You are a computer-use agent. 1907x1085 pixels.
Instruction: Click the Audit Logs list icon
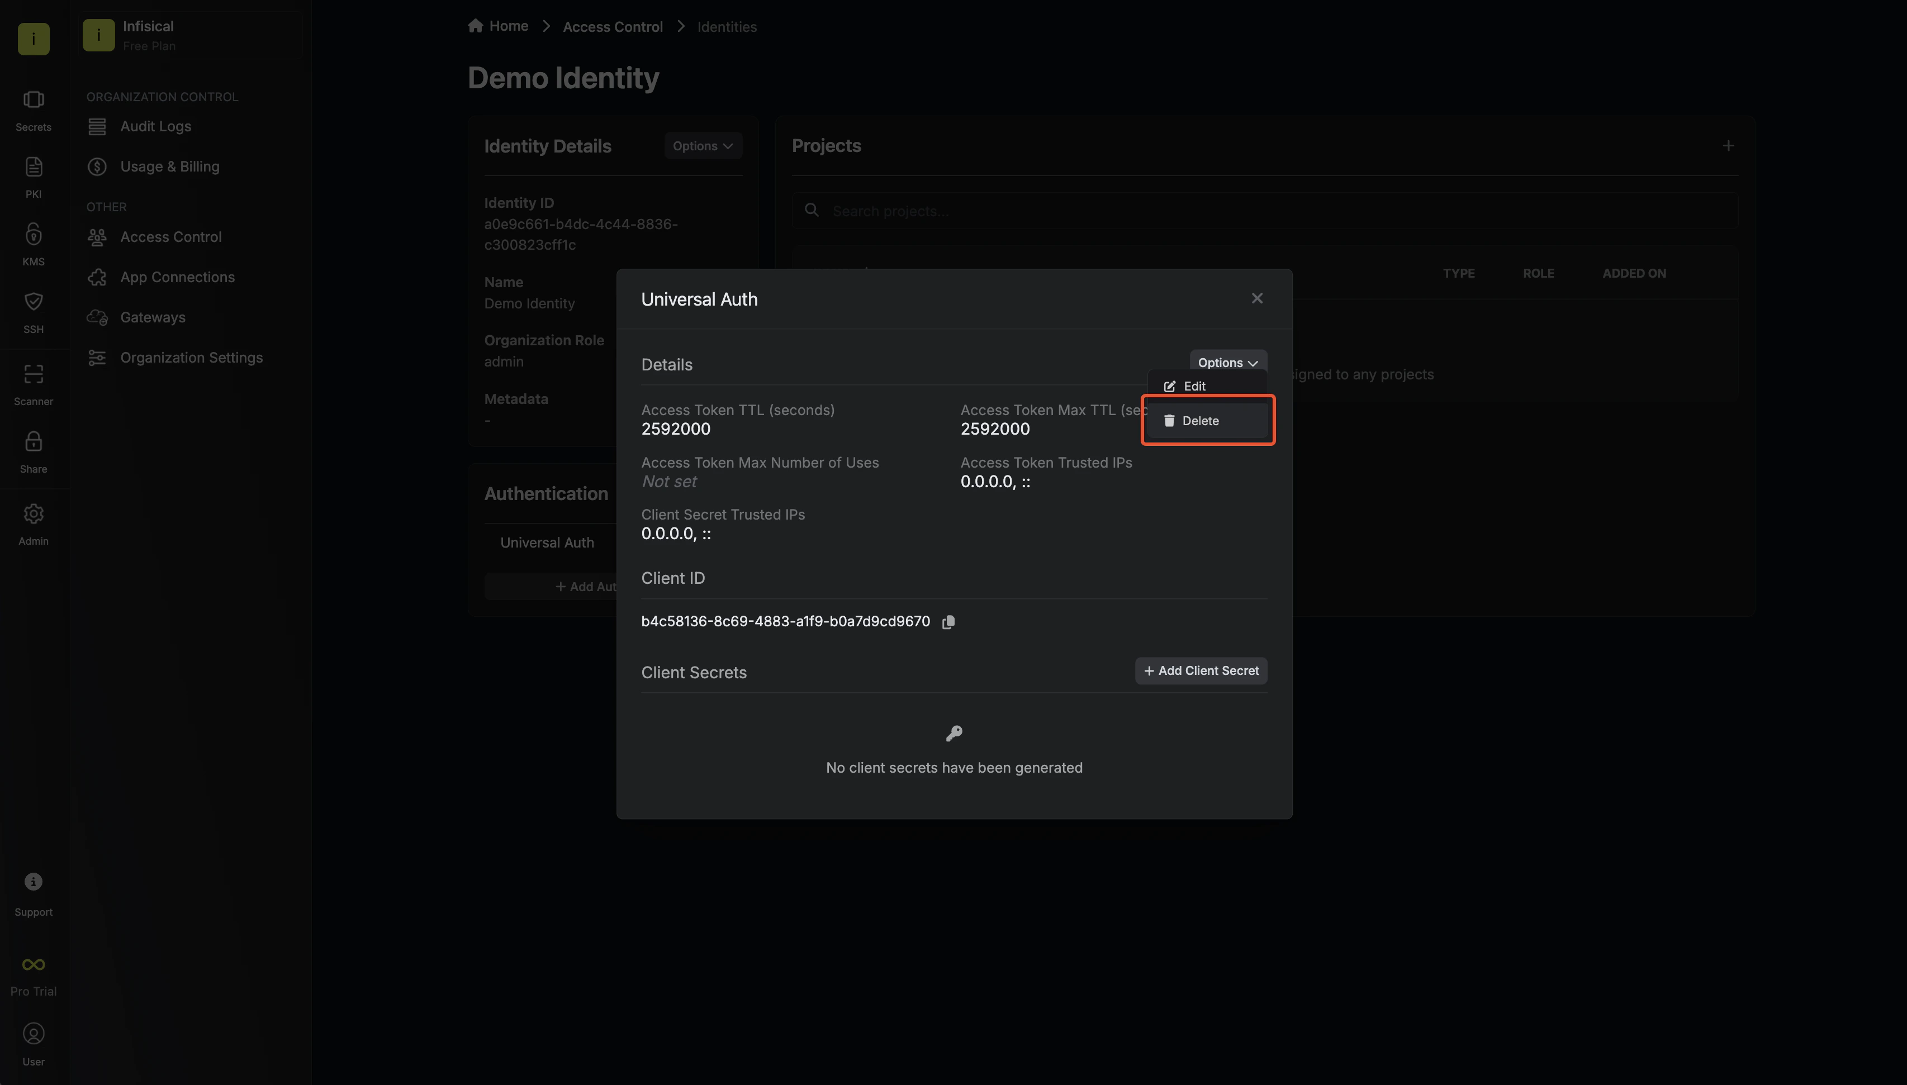click(x=97, y=127)
